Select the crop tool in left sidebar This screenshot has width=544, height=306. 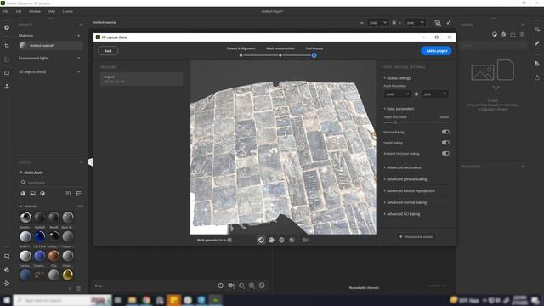[7, 45]
